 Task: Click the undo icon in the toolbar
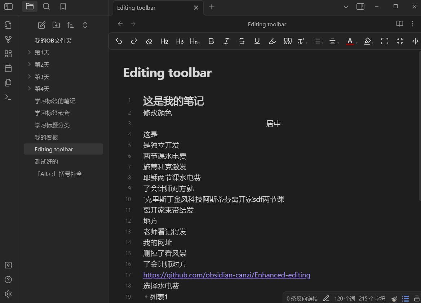tap(119, 41)
